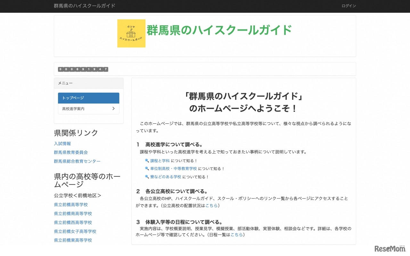This screenshot has width=410, height=256.
Task: Click こちら link for 公立高校の配置状況
Action: 211,206
